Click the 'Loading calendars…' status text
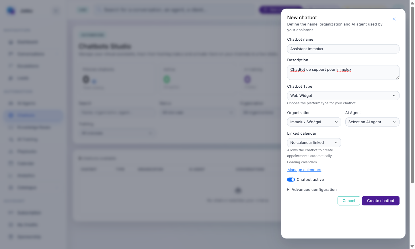This screenshot has width=415, height=249. click(x=303, y=162)
